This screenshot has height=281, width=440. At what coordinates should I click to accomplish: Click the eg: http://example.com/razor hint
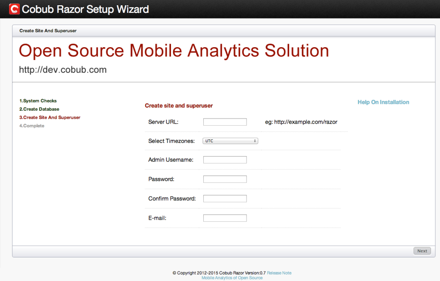[301, 122]
